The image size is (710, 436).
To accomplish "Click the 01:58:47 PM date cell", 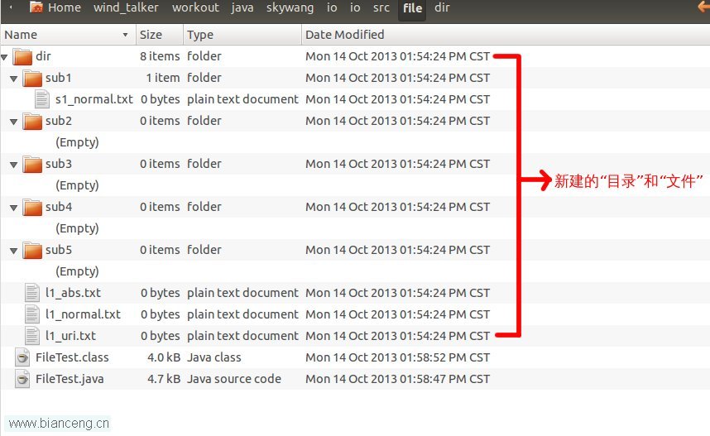I will [x=397, y=379].
